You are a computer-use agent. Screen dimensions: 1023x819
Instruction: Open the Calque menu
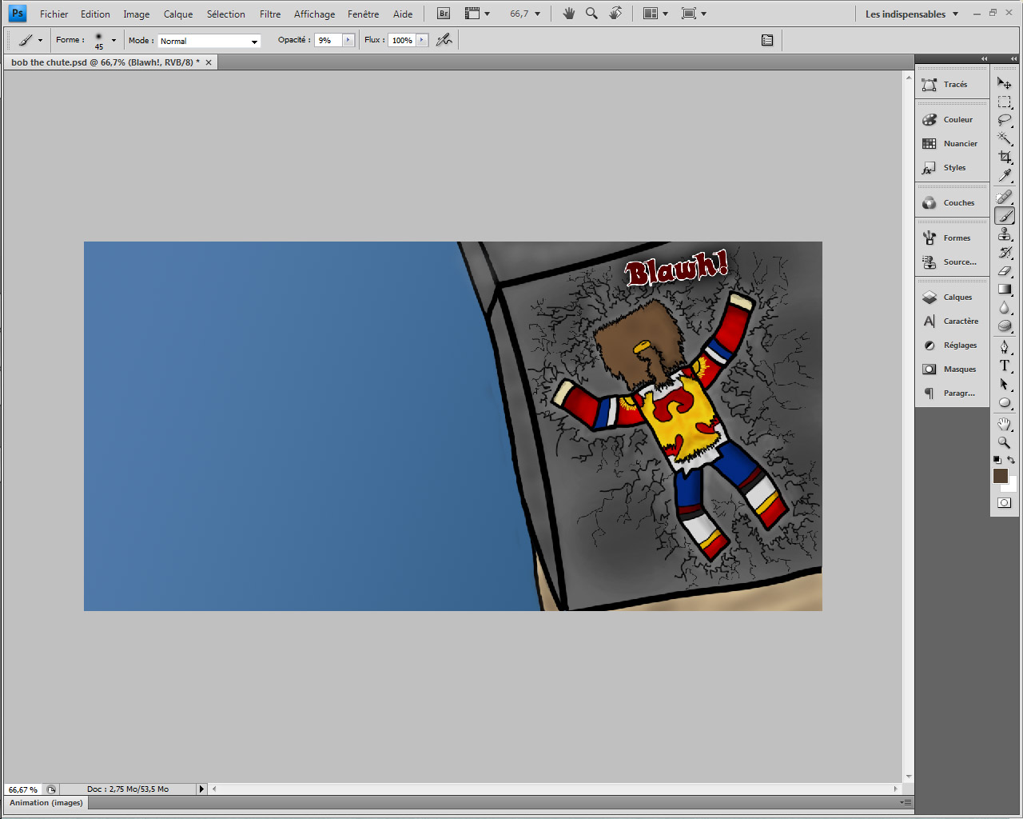[178, 14]
